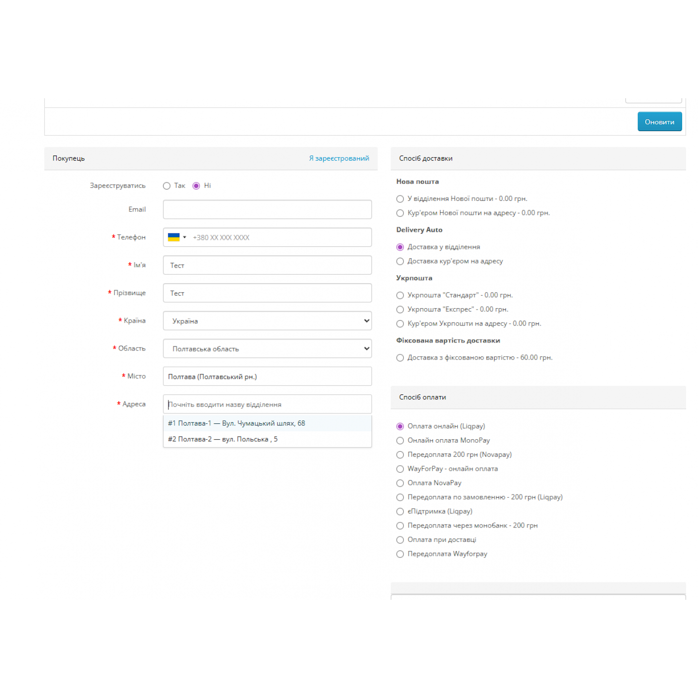Open the 'Я зареєстрований' link
Screen dimensions: 698x698
(339, 158)
